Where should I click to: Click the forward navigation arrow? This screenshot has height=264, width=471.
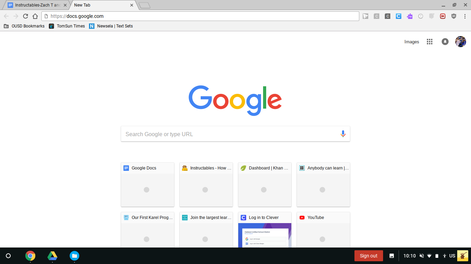coord(16,16)
